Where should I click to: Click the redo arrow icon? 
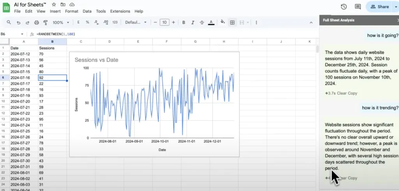point(27,23)
